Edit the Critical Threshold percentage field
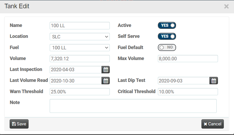 tap(188, 92)
